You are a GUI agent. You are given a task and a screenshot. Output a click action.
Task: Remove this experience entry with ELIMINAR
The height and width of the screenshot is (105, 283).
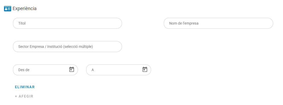click(x=25, y=87)
